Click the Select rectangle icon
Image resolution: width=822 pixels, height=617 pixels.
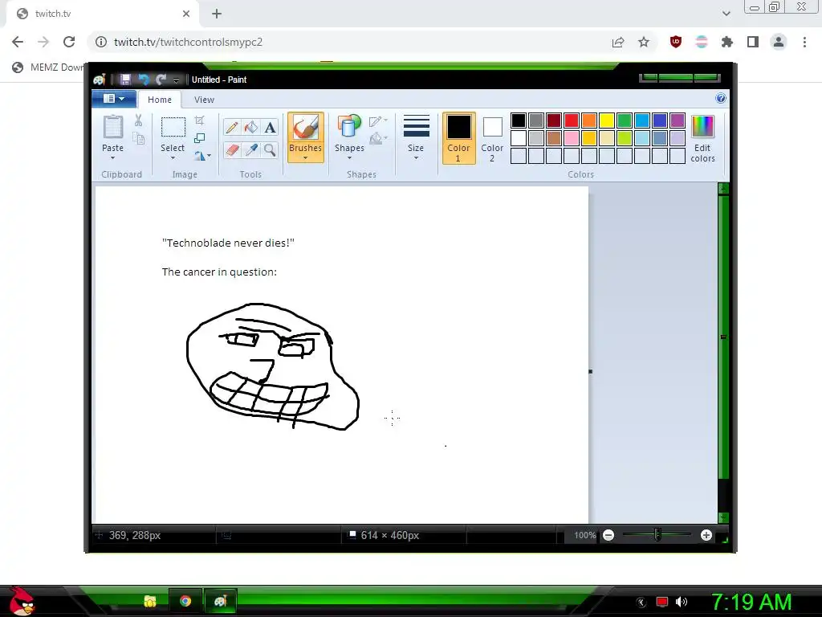tap(173, 128)
